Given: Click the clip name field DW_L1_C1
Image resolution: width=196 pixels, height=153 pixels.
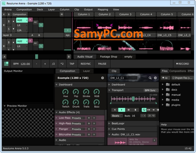Looking at the screenshot, I should click(123, 78).
